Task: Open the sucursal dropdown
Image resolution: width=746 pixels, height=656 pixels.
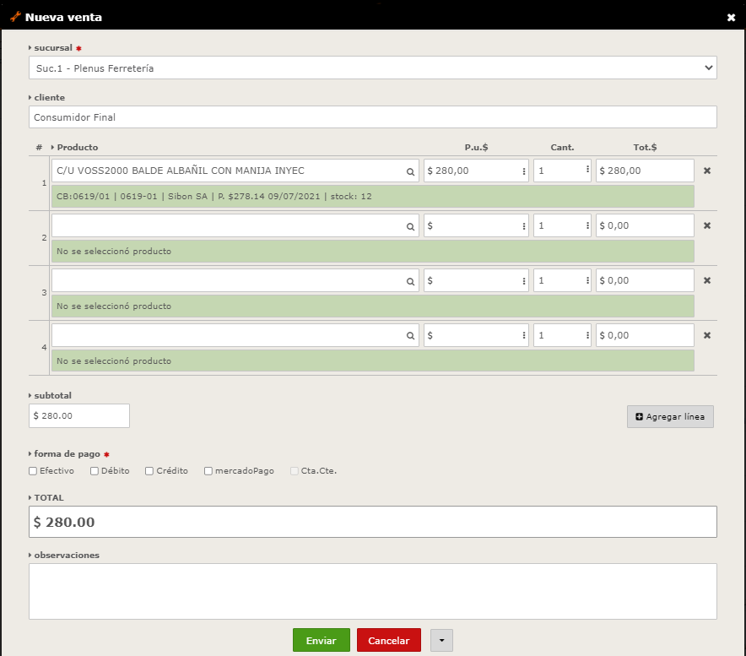Action: 372,68
